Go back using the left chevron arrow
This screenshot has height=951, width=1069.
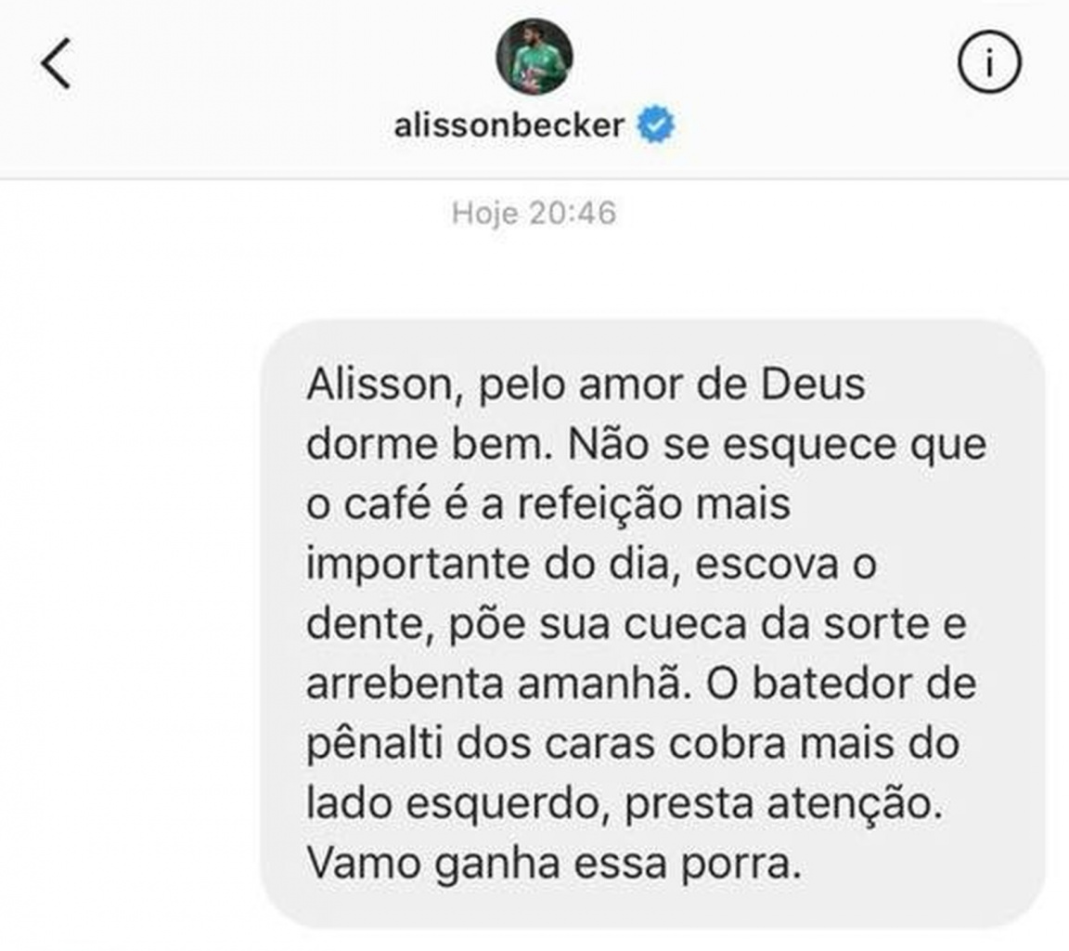56,63
